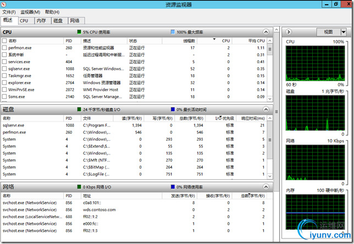Select the ff02::1:3 address row
The image size is (354, 244).
coord(134,231)
